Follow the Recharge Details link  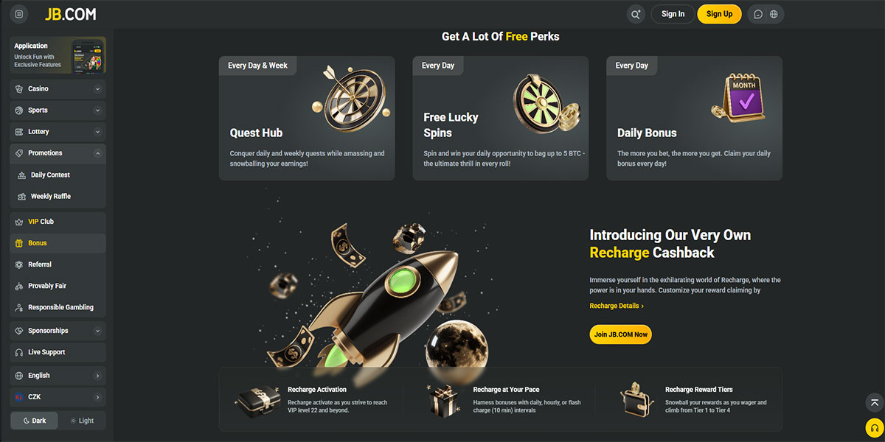point(617,306)
